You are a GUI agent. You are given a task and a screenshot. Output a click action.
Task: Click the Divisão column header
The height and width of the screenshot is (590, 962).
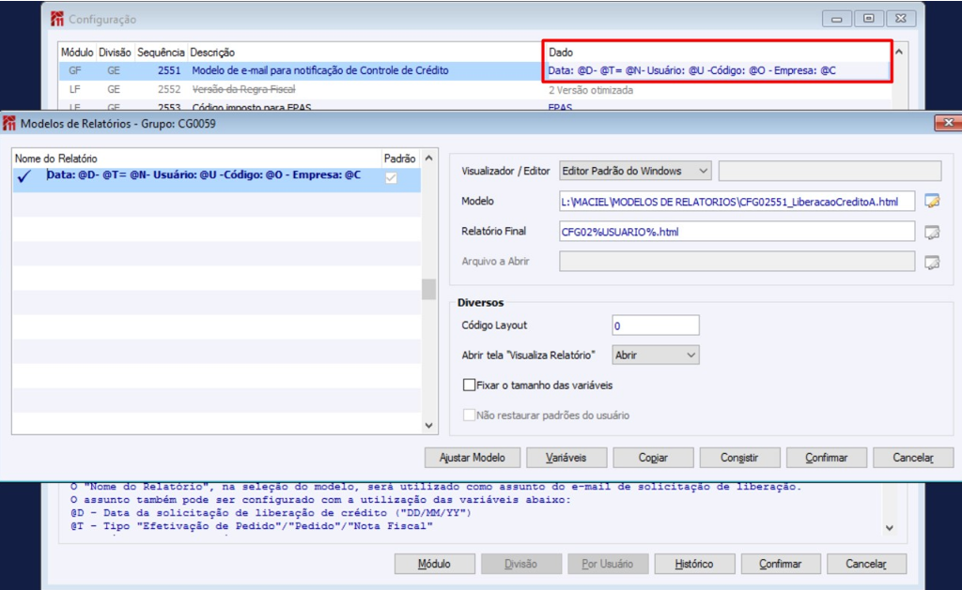[x=115, y=53]
